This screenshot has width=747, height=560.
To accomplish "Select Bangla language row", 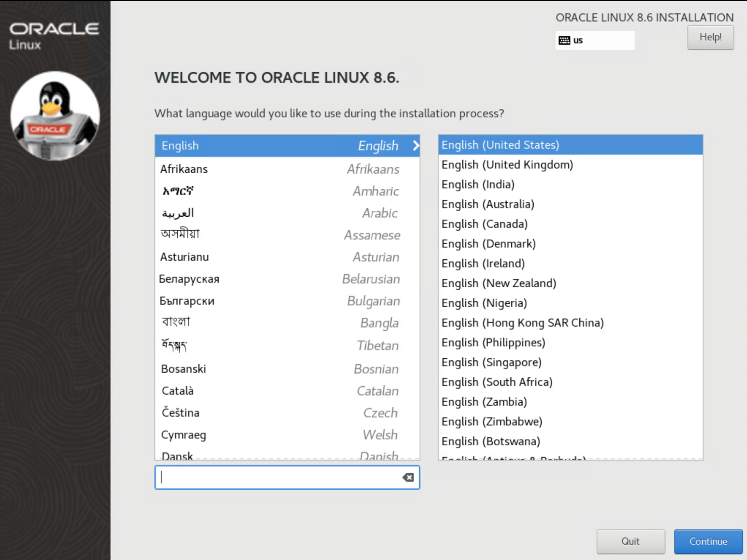I will pos(287,323).
